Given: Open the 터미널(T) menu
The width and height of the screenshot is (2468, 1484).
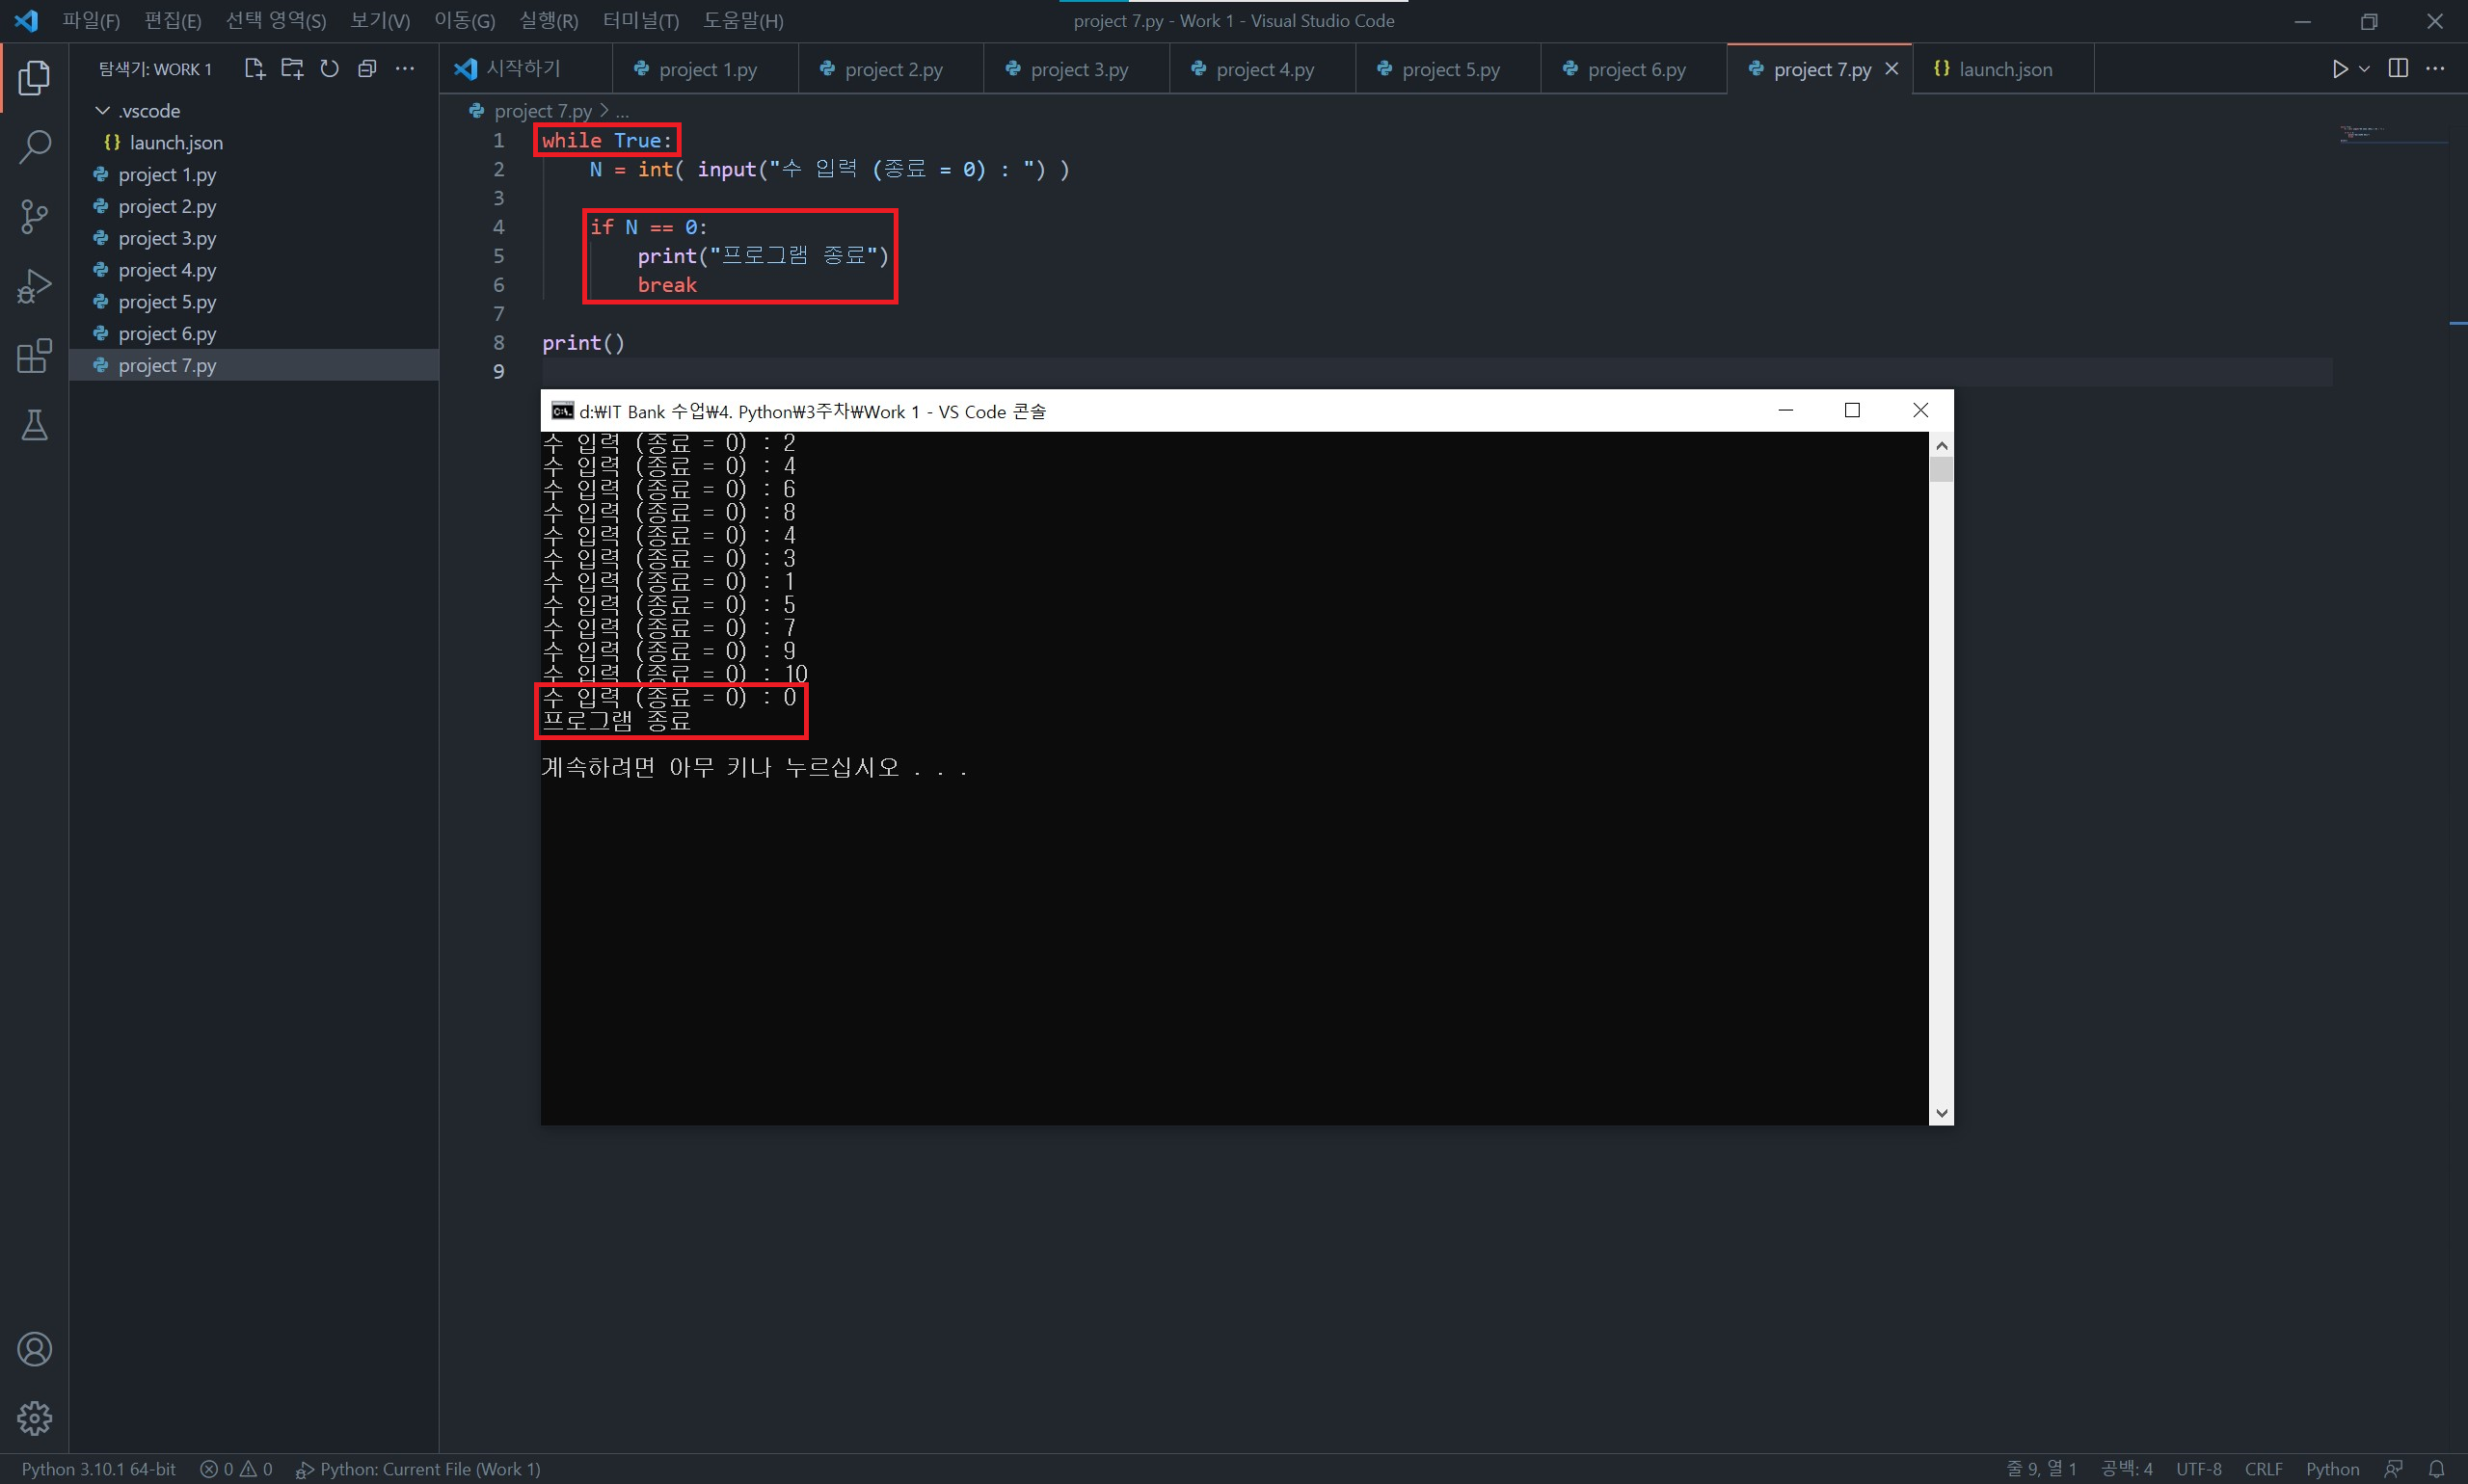Looking at the screenshot, I should [x=640, y=21].
